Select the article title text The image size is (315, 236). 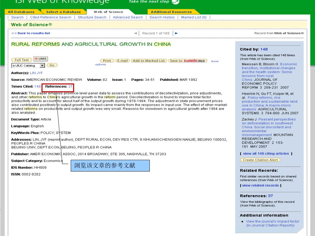point(91,44)
